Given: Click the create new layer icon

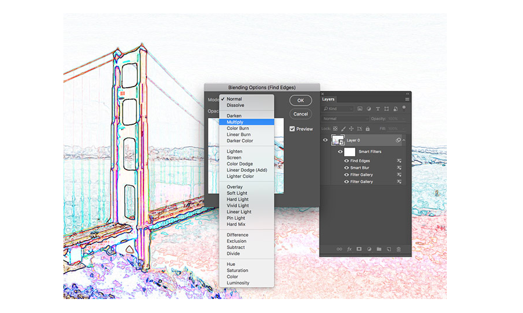Looking at the screenshot, I should click(x=389, y=249).
